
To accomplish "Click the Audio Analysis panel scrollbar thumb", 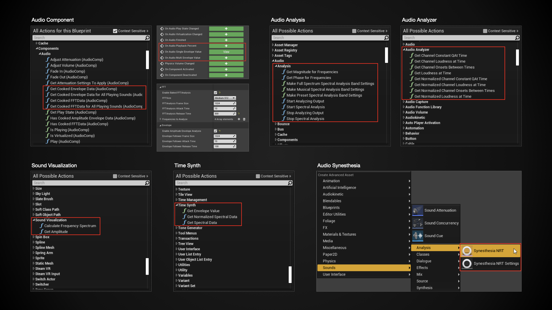I will (x=386, y=55).
